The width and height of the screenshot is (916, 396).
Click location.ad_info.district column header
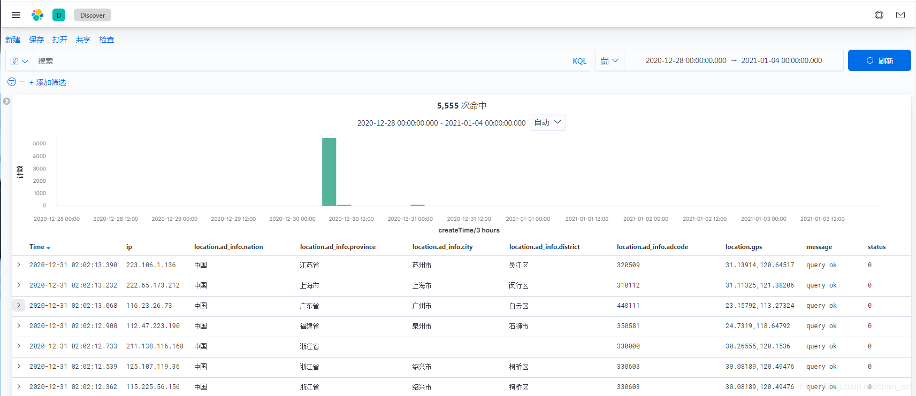coord(544,247)
